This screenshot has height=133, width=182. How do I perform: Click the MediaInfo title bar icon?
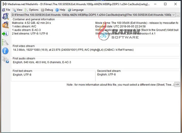pos(5,4)
